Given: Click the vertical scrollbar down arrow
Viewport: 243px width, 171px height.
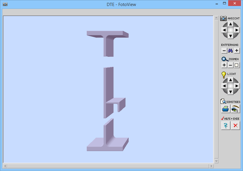Looking at the screenshot, I should pos(216,161).
